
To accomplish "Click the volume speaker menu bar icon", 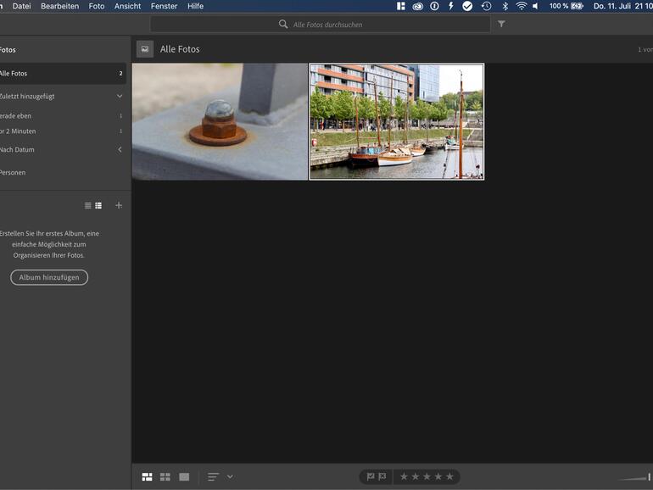I will (536, 6).
